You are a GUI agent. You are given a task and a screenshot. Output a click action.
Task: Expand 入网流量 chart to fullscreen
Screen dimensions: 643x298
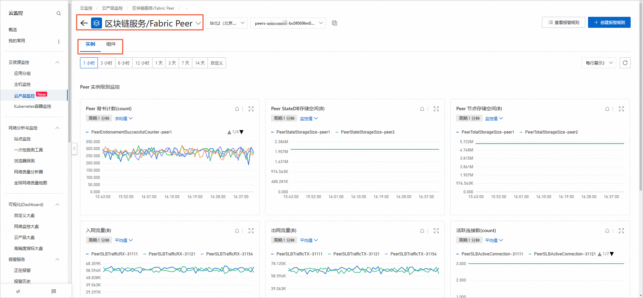point(251,231)
